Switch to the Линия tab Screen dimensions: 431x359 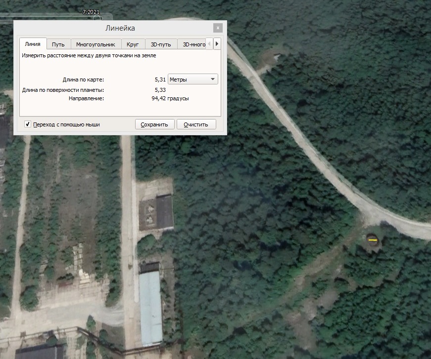(33, 44)
